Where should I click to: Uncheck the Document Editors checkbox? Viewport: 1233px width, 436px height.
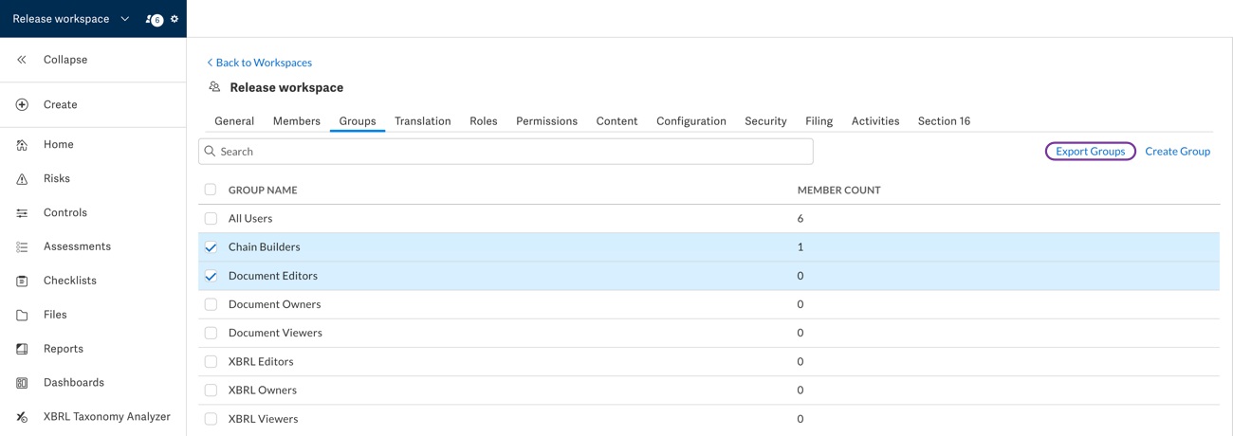211,276
